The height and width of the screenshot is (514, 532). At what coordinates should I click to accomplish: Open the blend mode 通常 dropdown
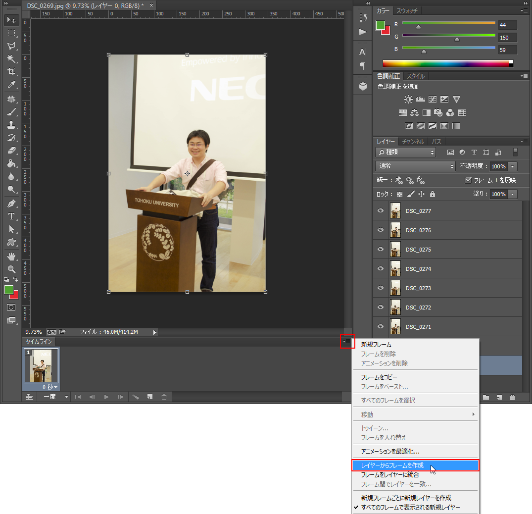coord(415,166)
